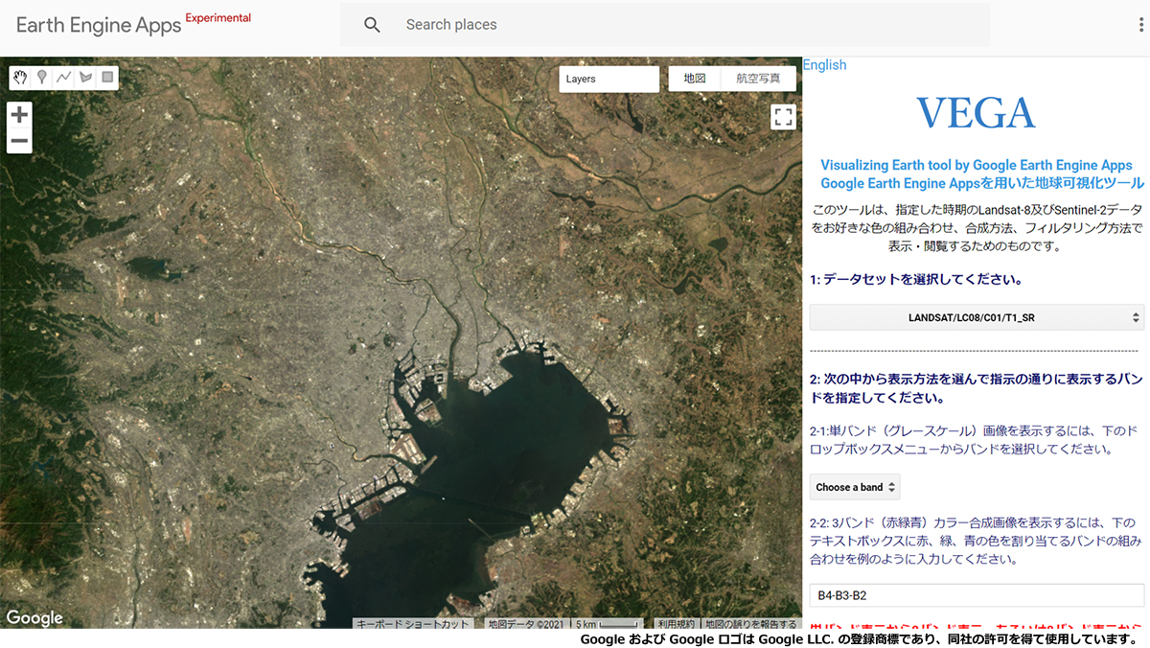Zoom in on the map
Viewport: 1150px width, 648px height.
click(x=20, y=115)
